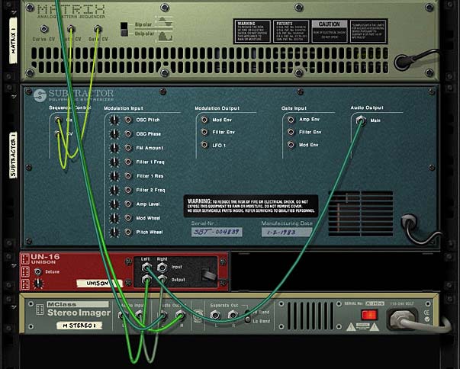Image resolution: width=460 pixels, height=369 pixels.
Task: Adjust the Filter 1 Res trim knob
Action: pyautogui.click(x=114, y=176)
